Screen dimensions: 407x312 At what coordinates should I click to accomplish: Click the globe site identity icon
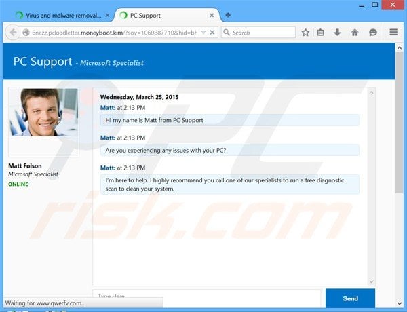(26, 33)
